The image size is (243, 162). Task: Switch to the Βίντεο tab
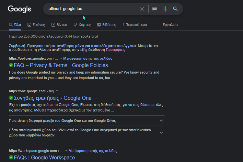tap(59, 25)
